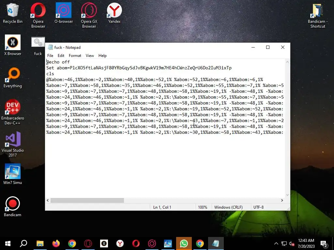Launch Opera Browser from the desktop
Screen dimensions: 334x250
click(38, 16)
